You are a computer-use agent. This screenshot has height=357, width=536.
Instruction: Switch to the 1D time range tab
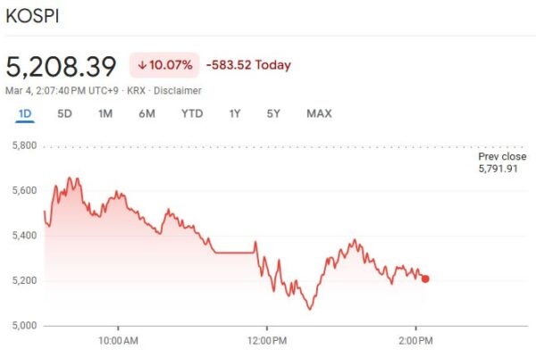24,113
